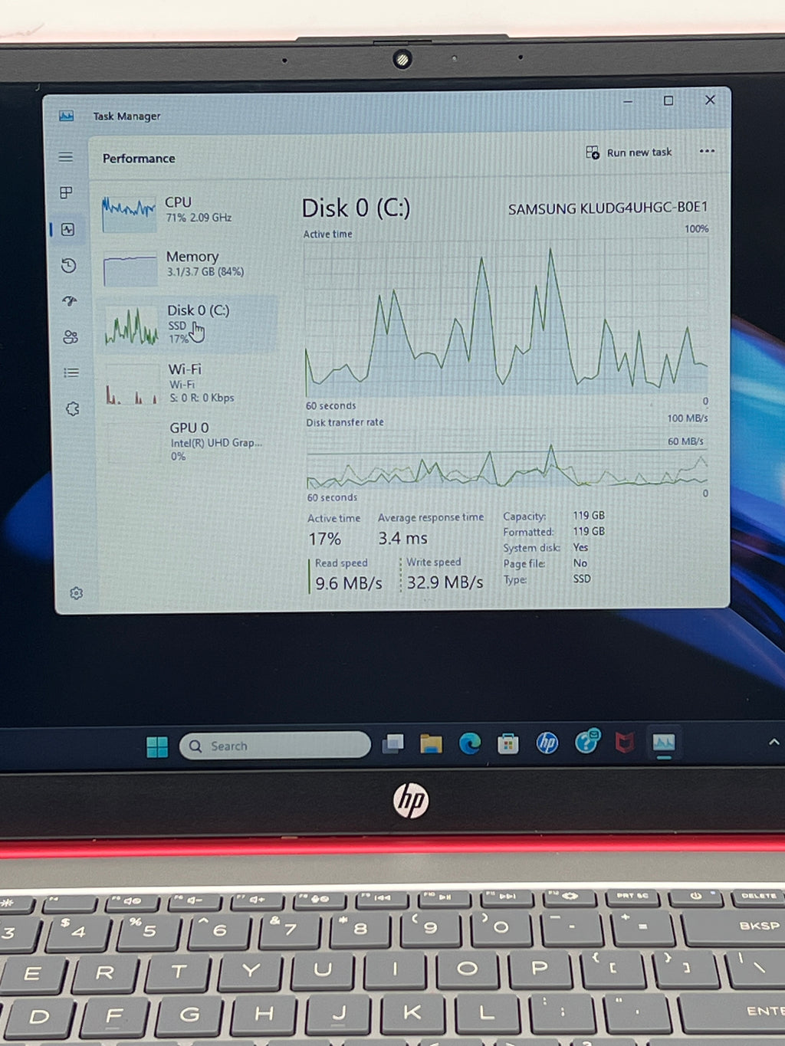The image size is (785, 1046).
Task: Click the 32.9 MB/s write speed value
Action: (445, 582)
